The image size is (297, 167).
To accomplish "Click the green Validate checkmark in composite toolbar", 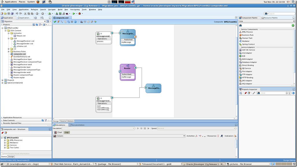I will click(55, 22).
